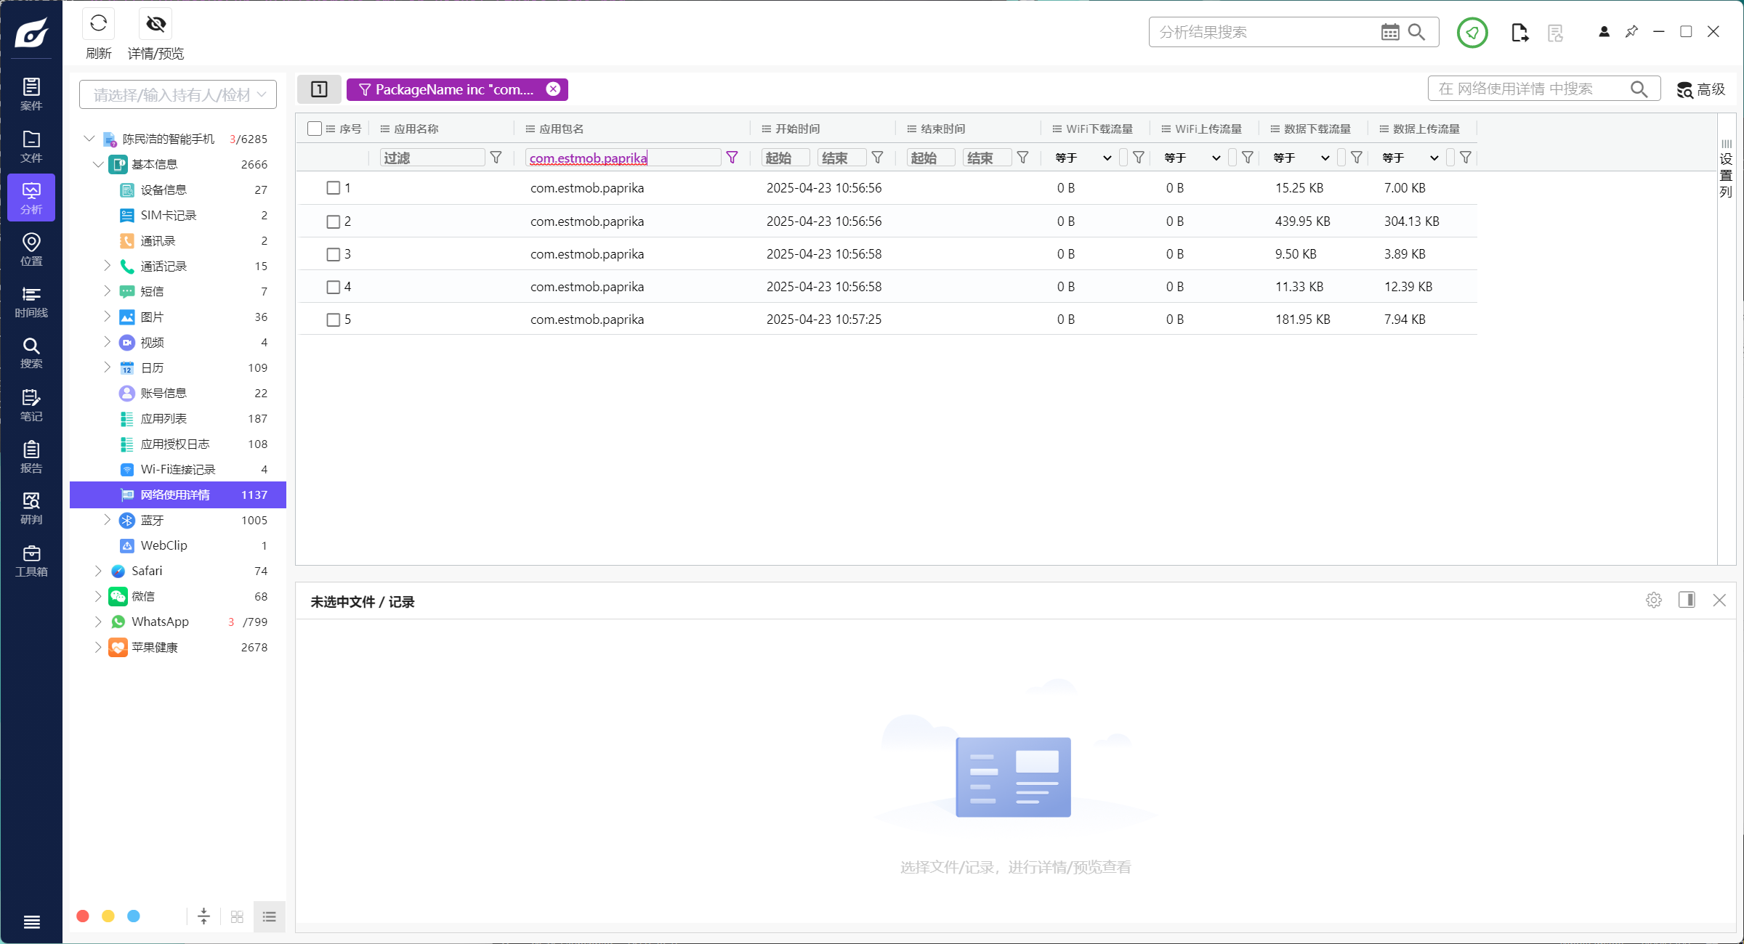Click the advanced search (高级) button

point(1700,89)
